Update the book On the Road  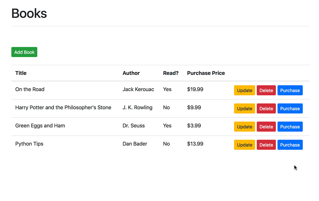[244, 90]
